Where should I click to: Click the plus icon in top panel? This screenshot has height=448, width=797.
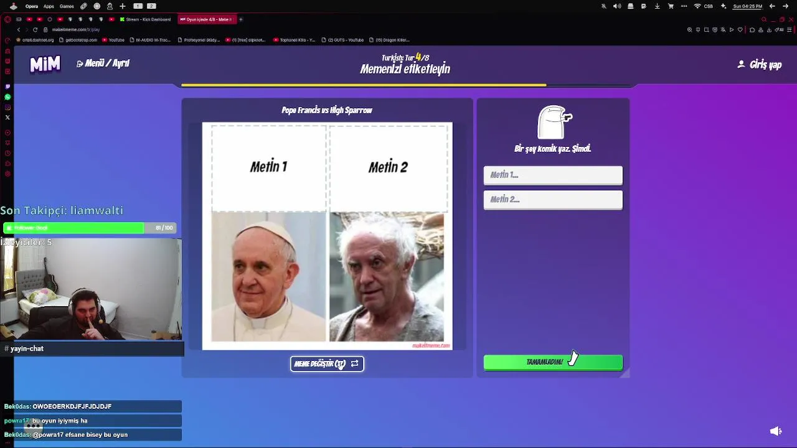(123, 6)
